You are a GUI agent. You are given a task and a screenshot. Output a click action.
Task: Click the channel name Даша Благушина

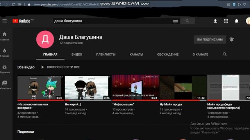pyautogui.click(x=81, y=37)
